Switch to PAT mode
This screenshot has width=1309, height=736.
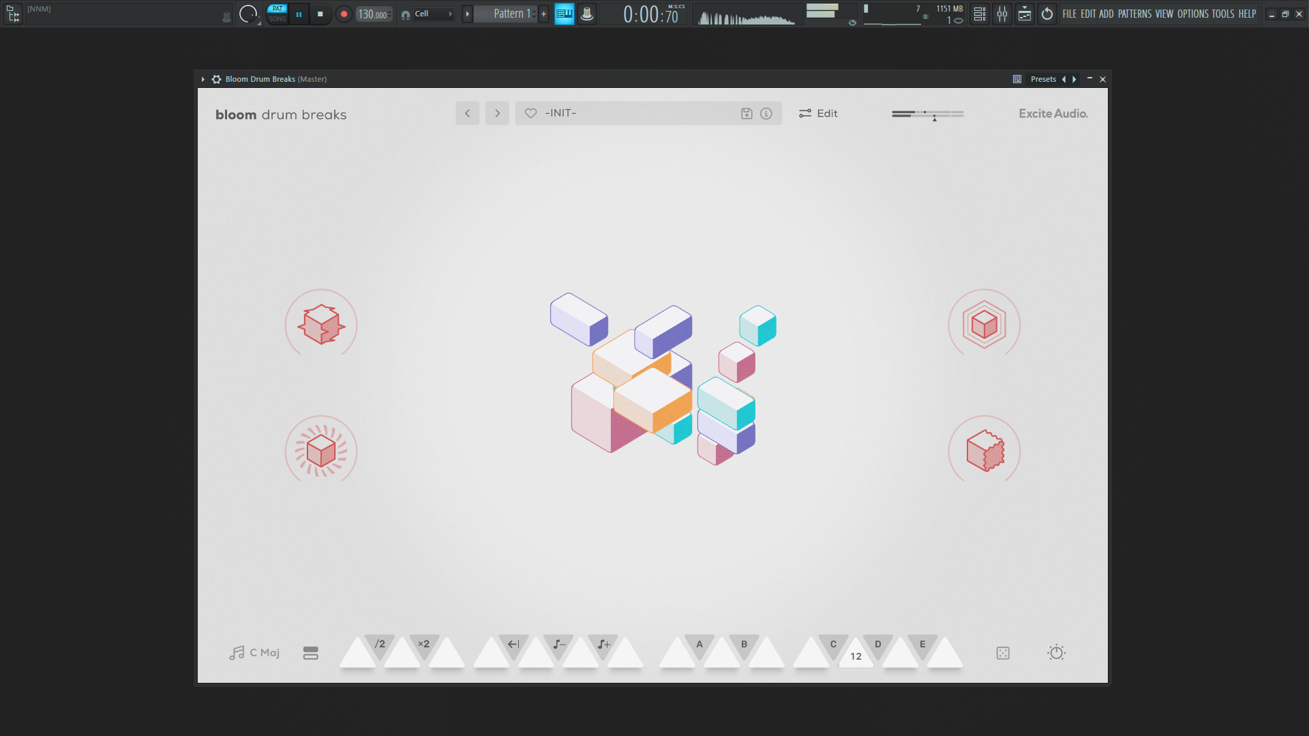coord(277,9)
